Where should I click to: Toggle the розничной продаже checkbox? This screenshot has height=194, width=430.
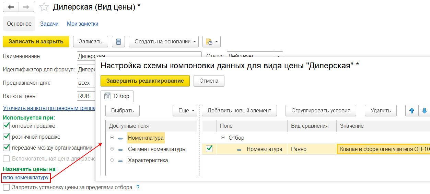pos(6,137)
